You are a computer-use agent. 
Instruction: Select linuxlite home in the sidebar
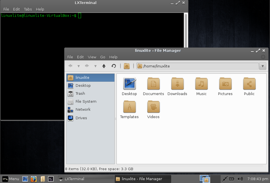click(x=90, y=78)
